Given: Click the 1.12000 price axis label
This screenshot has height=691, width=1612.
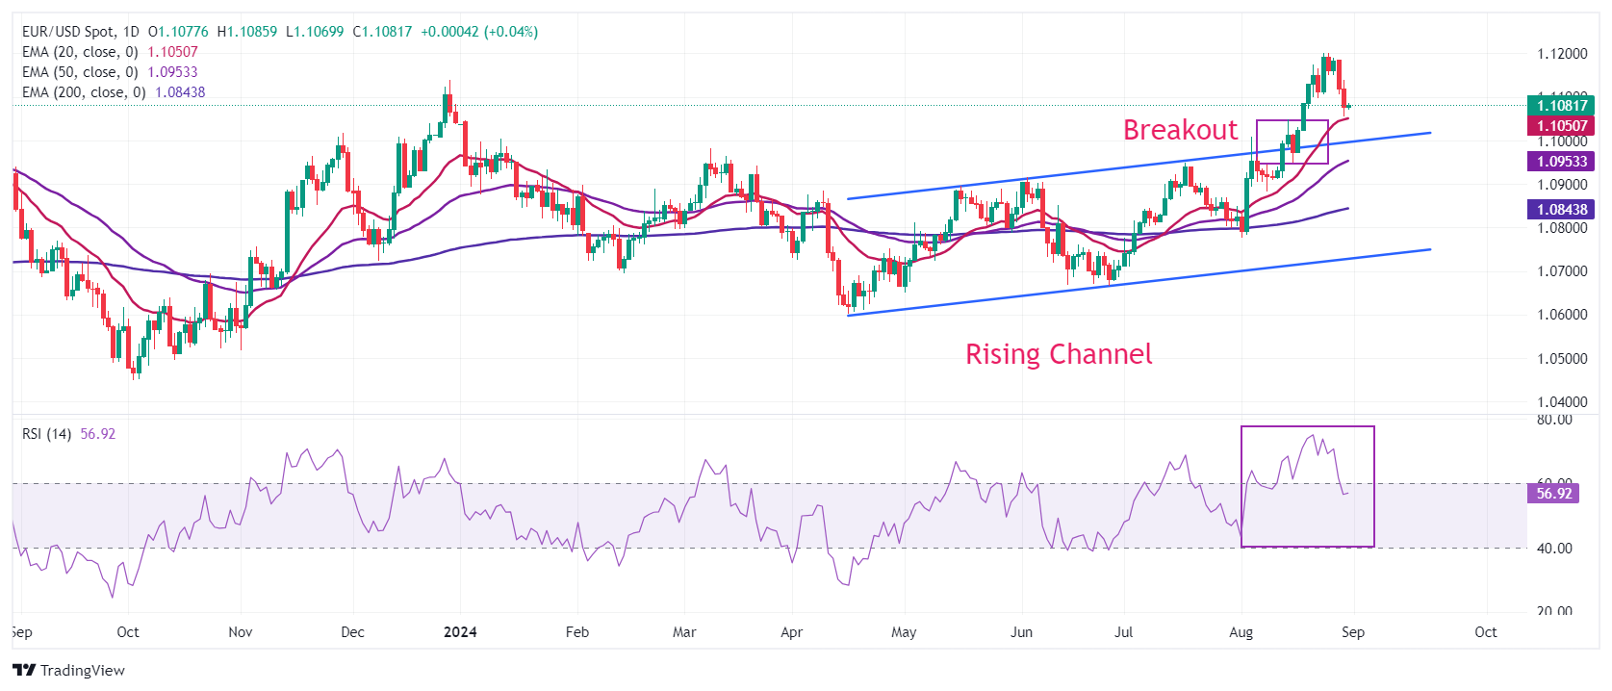Looking at the screenshot, I should (x=1562, y=54).
